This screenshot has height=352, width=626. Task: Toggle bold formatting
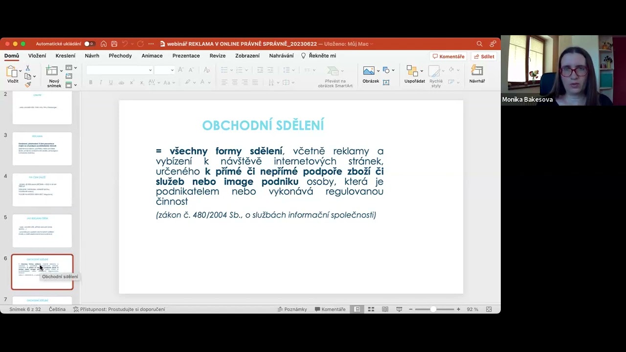(x=90, y=82)
